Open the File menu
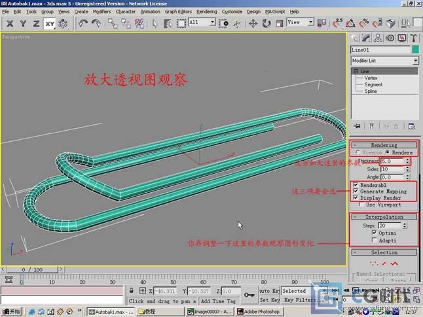423x317 pixels. tap(5, 12)
